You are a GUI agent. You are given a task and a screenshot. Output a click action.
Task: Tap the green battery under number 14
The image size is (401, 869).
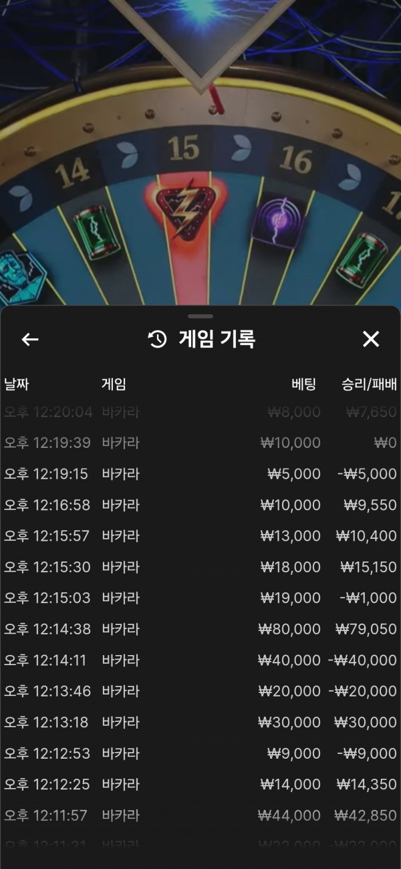pos(93,233)
